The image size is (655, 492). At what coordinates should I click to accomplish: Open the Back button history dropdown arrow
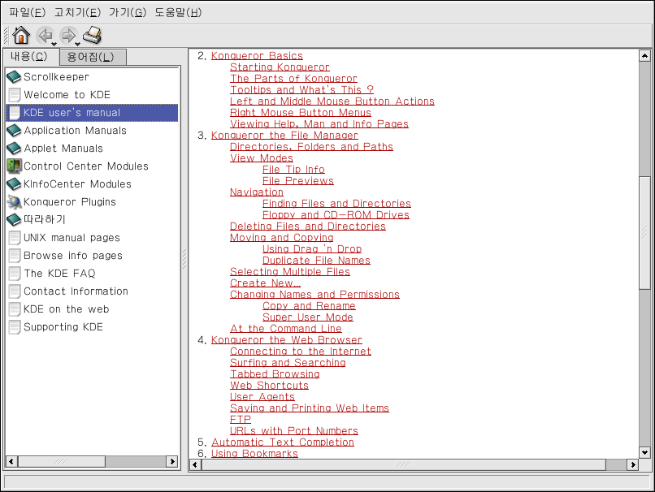tap(54, 44)
